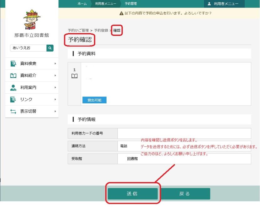Click the book icon of item 1

point(75,76)
